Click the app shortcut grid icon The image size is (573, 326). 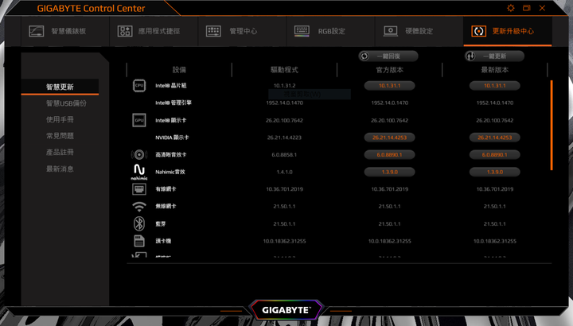point(125,31)
